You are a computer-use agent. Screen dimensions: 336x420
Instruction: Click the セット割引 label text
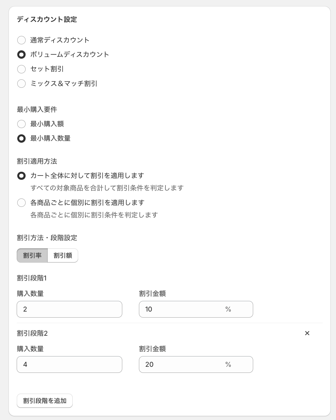pyautogui.click(x=47, y=69)
